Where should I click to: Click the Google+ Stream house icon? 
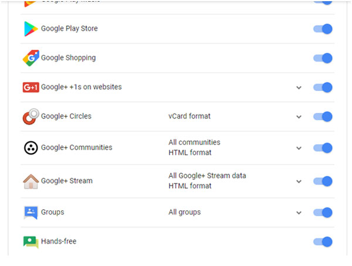click(31, 181)
